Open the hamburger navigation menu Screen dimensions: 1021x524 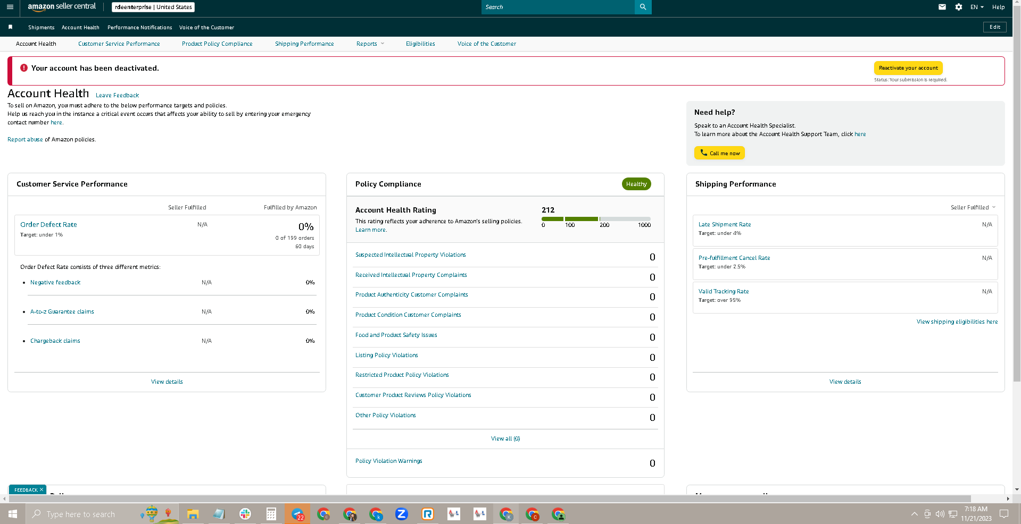point(10,7)
